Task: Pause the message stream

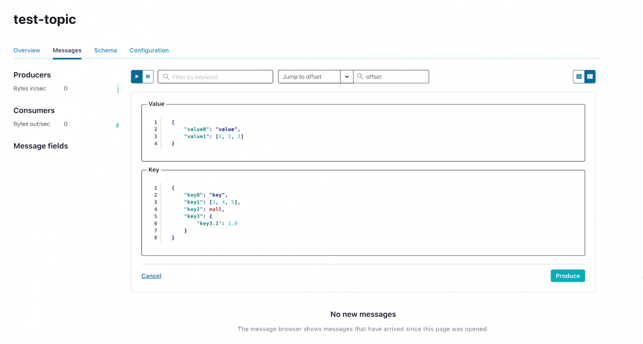Action: point(148,76)
